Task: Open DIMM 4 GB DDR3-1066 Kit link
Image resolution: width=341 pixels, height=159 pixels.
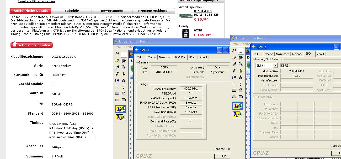Action: click(206, 13)
